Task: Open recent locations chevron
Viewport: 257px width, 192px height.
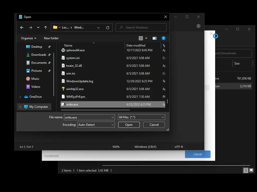Action: tap(38, 27)
